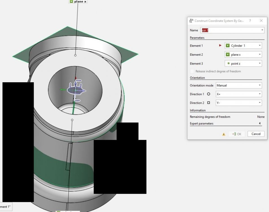Open the Element 2 plane x dropdown
The height and width of the screenshot is (212, 269).
pos(243,55)
